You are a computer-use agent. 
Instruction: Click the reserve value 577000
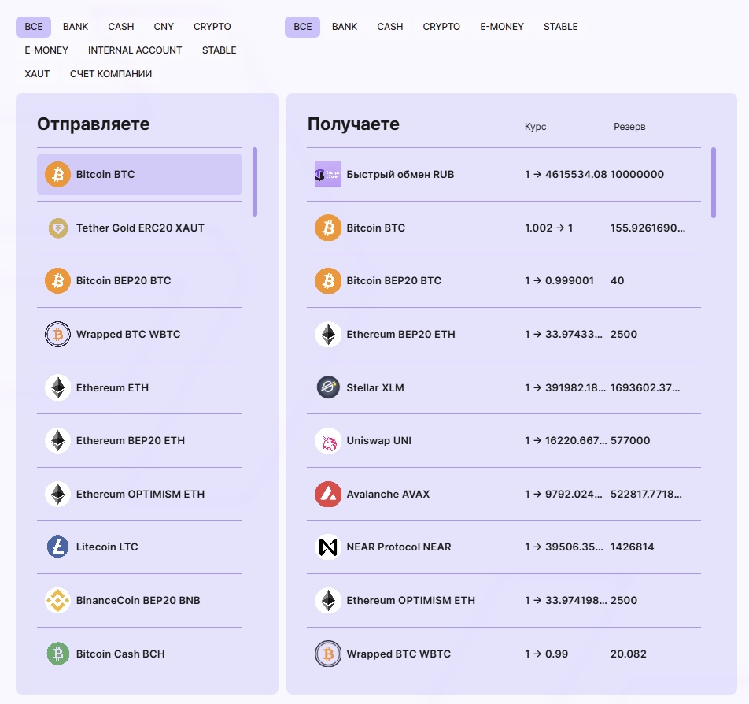coord(630,440)
